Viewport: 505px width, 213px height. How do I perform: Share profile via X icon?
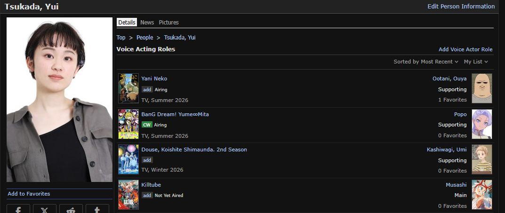(44, 209)
